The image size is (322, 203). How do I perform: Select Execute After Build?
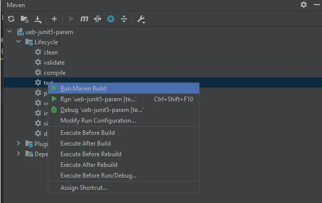(x=123, y=143)
